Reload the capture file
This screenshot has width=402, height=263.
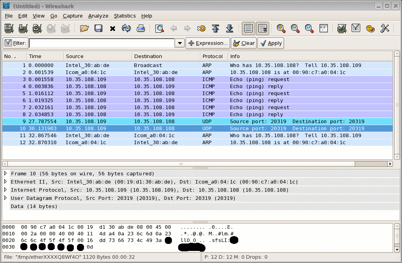tap(126, 28)
